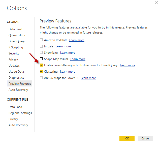The height and width of the screenshot is (148, 160).
Task: Click OK to confirm options
Action: pos(127,138)
